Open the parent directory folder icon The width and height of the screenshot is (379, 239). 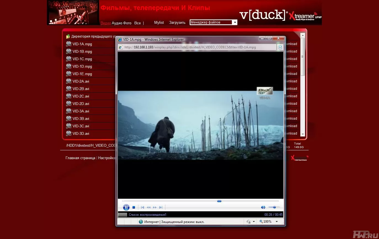tap(68, 36)
